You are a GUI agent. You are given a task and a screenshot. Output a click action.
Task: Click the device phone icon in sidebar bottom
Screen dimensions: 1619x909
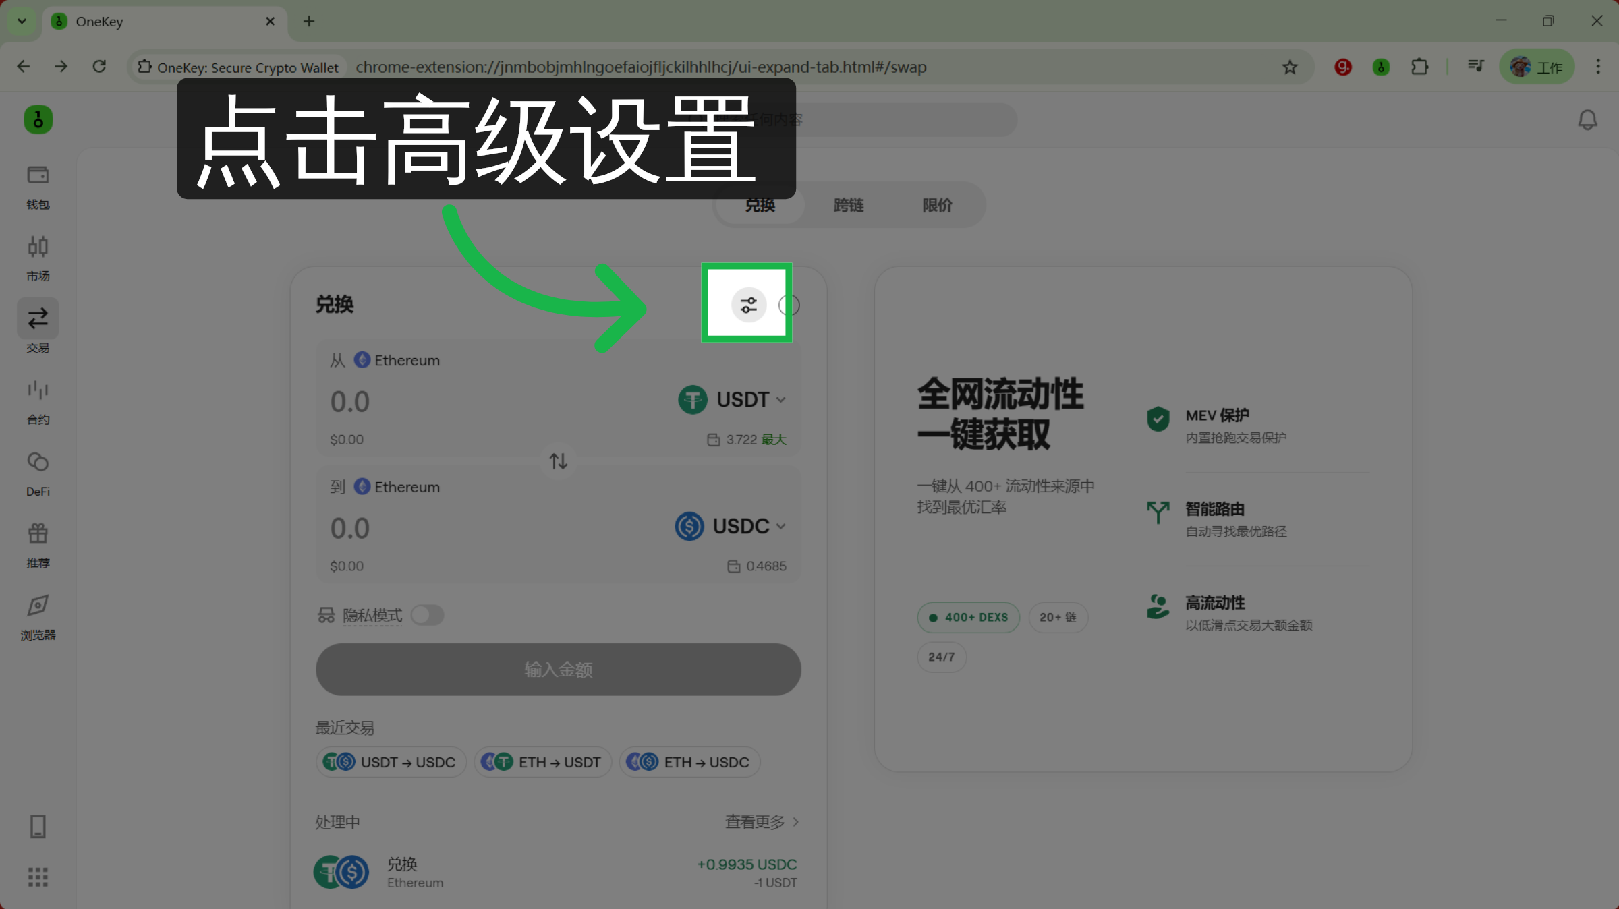tap(38, 826)
